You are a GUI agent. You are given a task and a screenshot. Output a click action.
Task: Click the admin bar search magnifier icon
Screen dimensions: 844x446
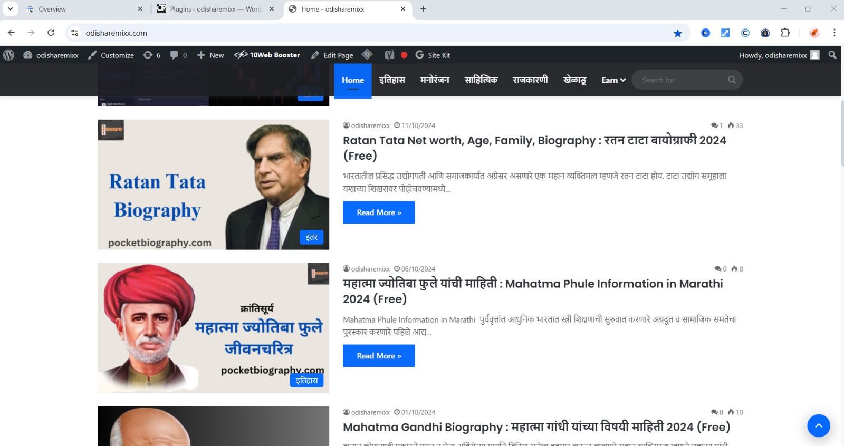click(832, 55)
